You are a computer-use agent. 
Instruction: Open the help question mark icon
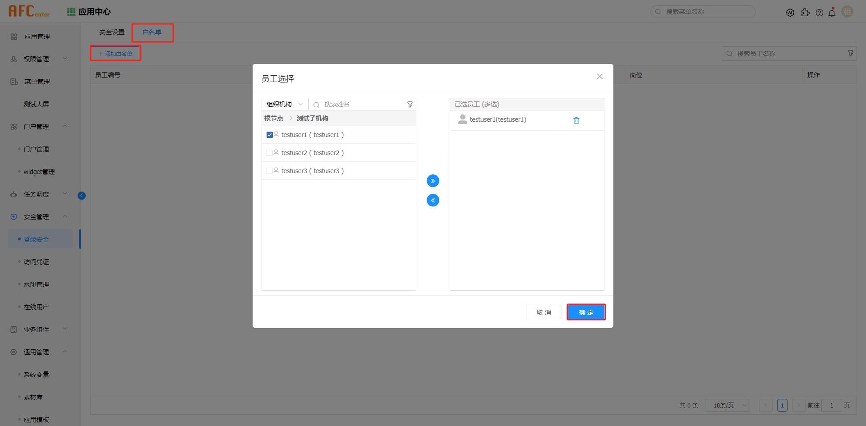820,12
